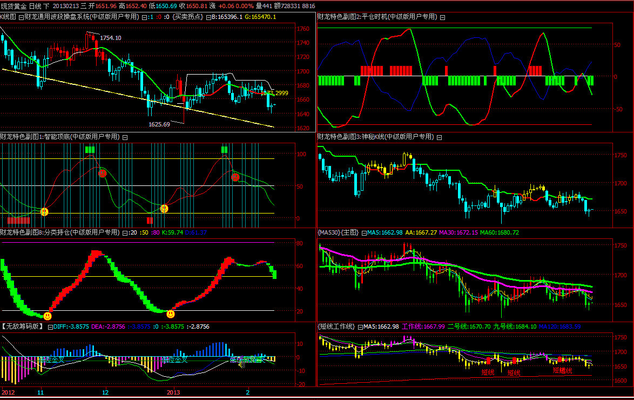Select the 日线 period label in header
This screenshot has height=400, width=634.
click(x=35, y=6)
